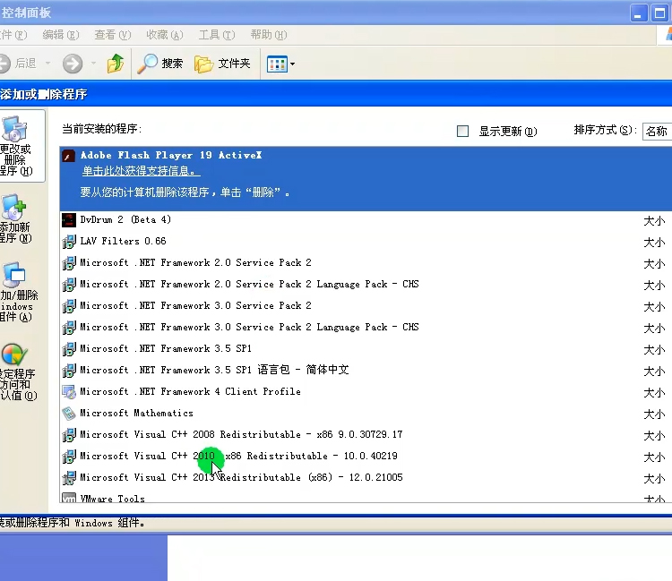Open the Favorites (收藏) menu

click(165, 35)
